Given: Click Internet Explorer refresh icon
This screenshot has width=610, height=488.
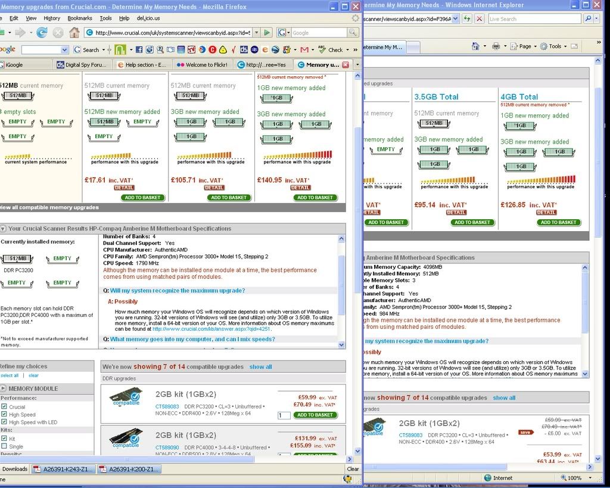Looking at the screenshot, I should point(467,19).
